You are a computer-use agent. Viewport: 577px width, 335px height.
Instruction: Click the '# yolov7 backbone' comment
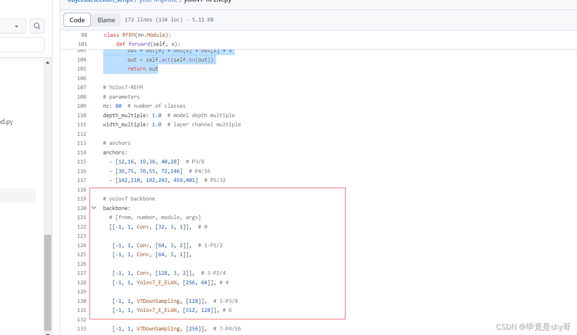(129, 199)
